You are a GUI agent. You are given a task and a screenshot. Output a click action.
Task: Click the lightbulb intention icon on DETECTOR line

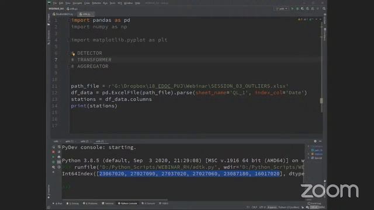pos(73,54)
